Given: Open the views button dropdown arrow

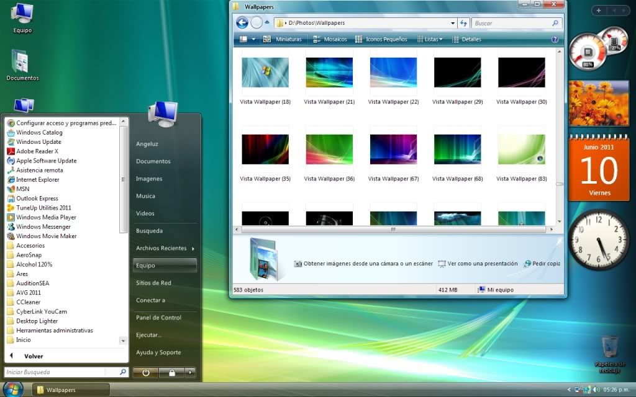Looking at the screenshot, I should click(x=253, y=39).
